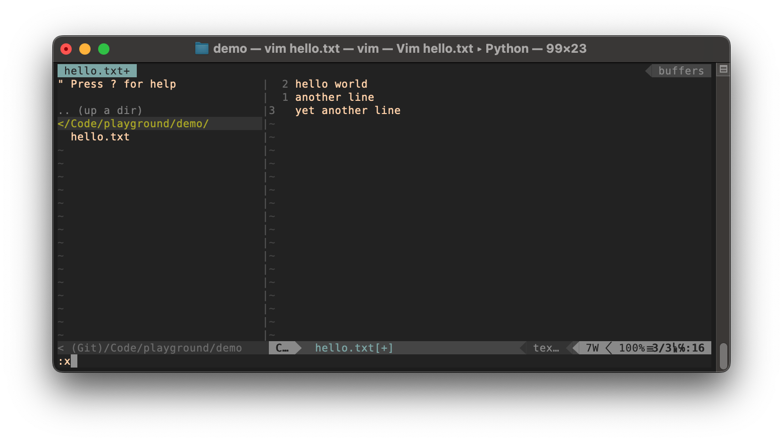Click the green zoom window button
The width and height of the screenshot is (783, 442).
point(104,49)
